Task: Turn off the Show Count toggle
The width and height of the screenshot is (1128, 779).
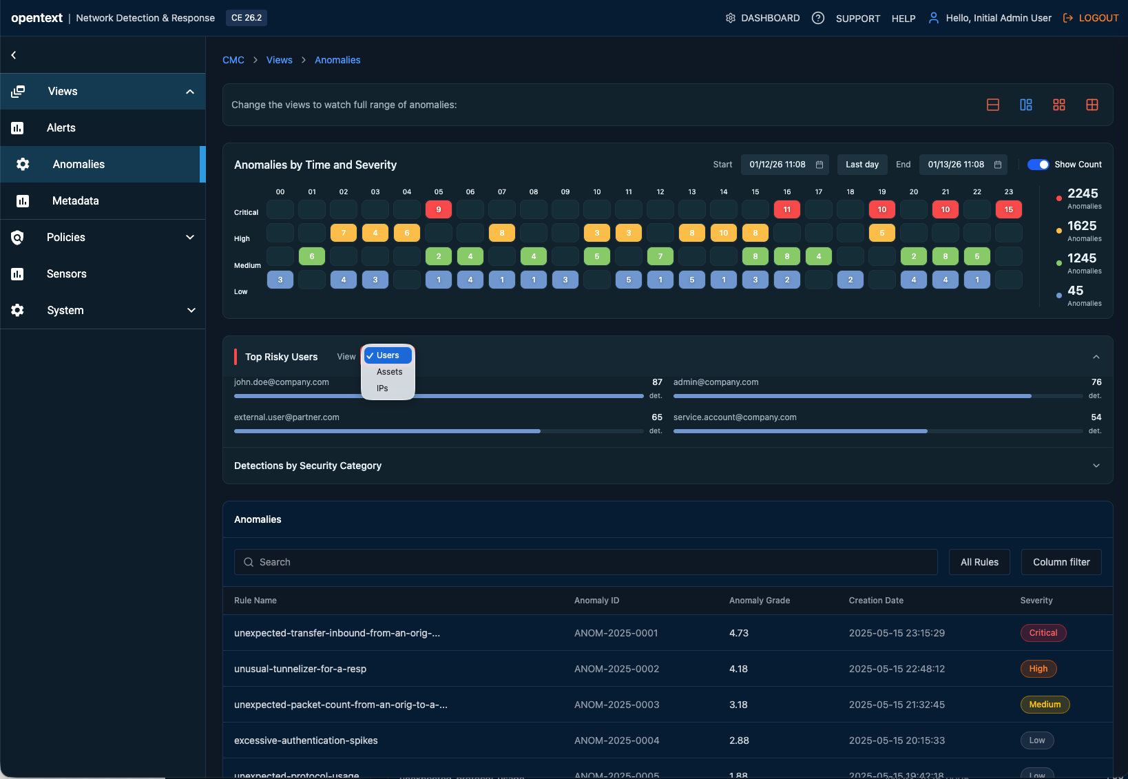Action: coord(1038,165)
